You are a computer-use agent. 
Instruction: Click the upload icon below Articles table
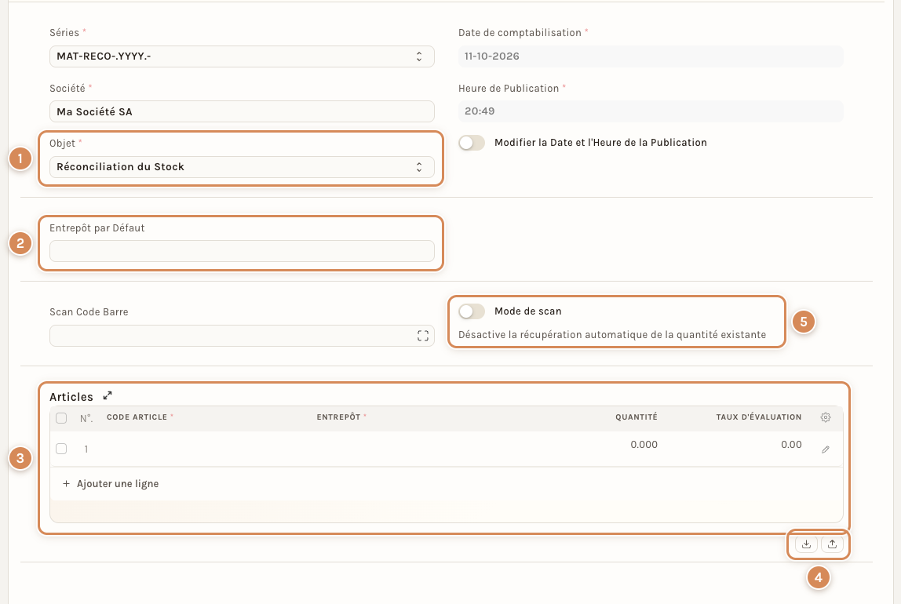pos(832,544)
